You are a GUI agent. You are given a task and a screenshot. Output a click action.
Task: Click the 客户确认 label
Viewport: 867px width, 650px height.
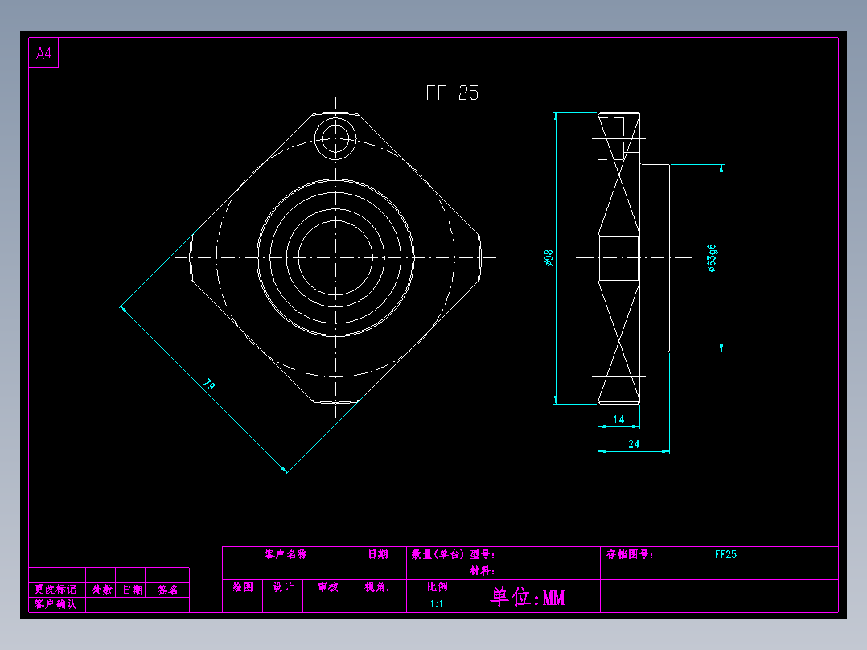(x=55, y=604)
